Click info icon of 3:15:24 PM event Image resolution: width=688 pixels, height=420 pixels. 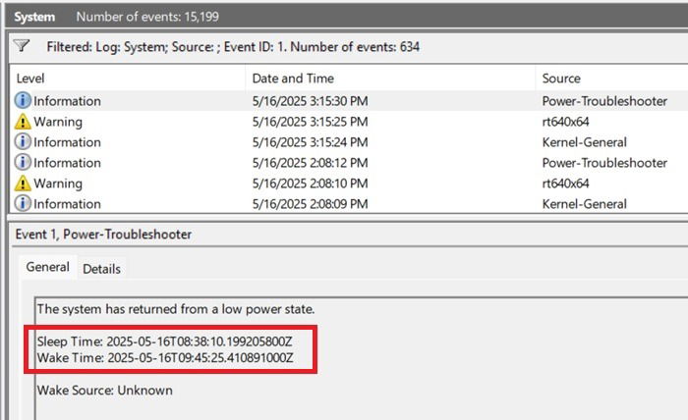click(23, 142)
